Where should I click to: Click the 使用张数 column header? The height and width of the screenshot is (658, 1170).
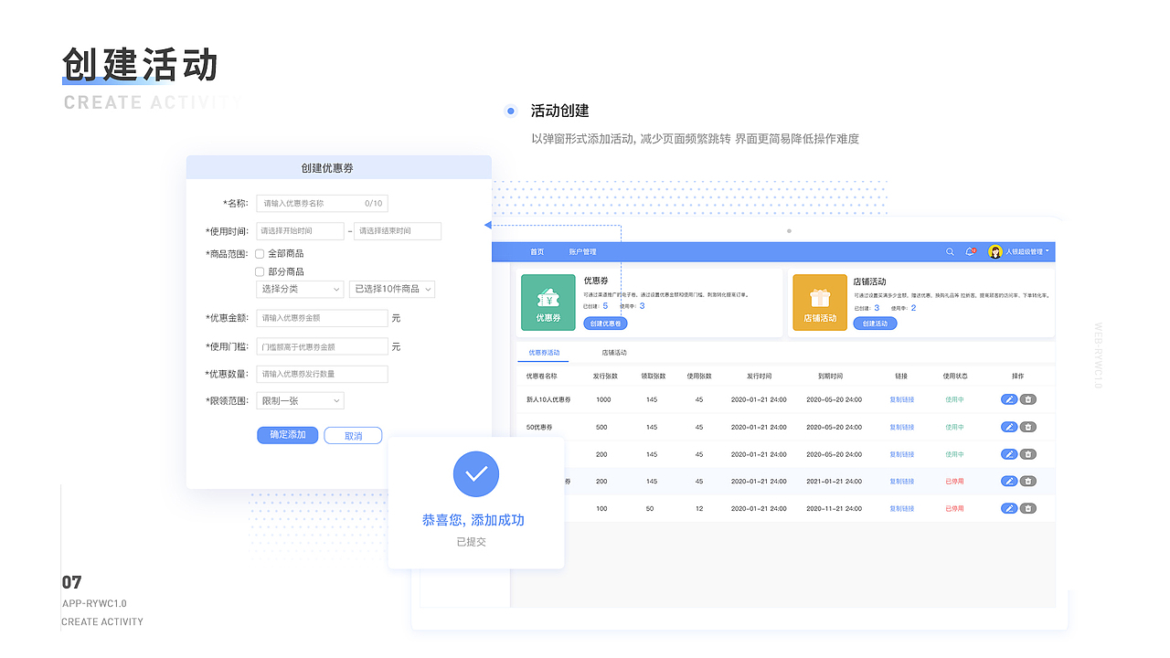click(699, 376)
